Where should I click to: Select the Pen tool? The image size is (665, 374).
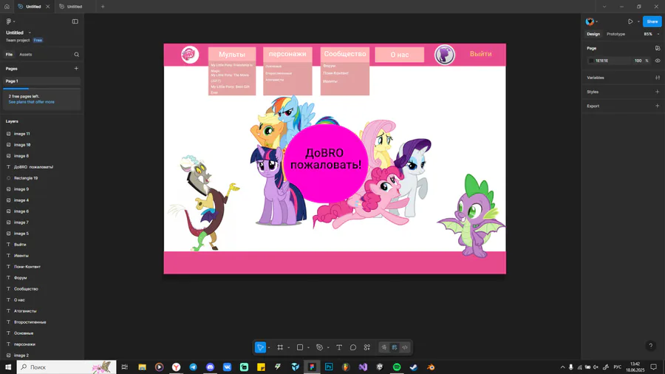coord(319,347)
